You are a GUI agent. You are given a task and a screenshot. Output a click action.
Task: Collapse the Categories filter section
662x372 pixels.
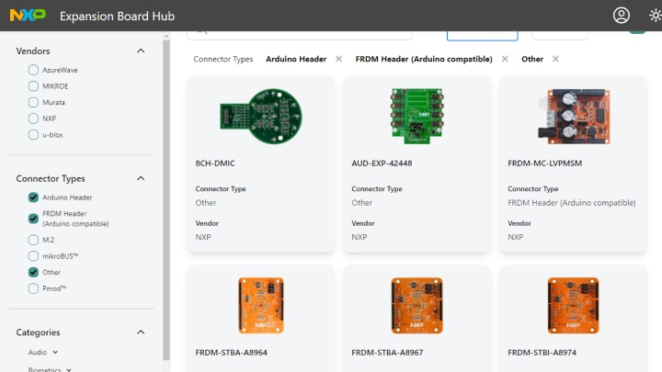(141, 333)
